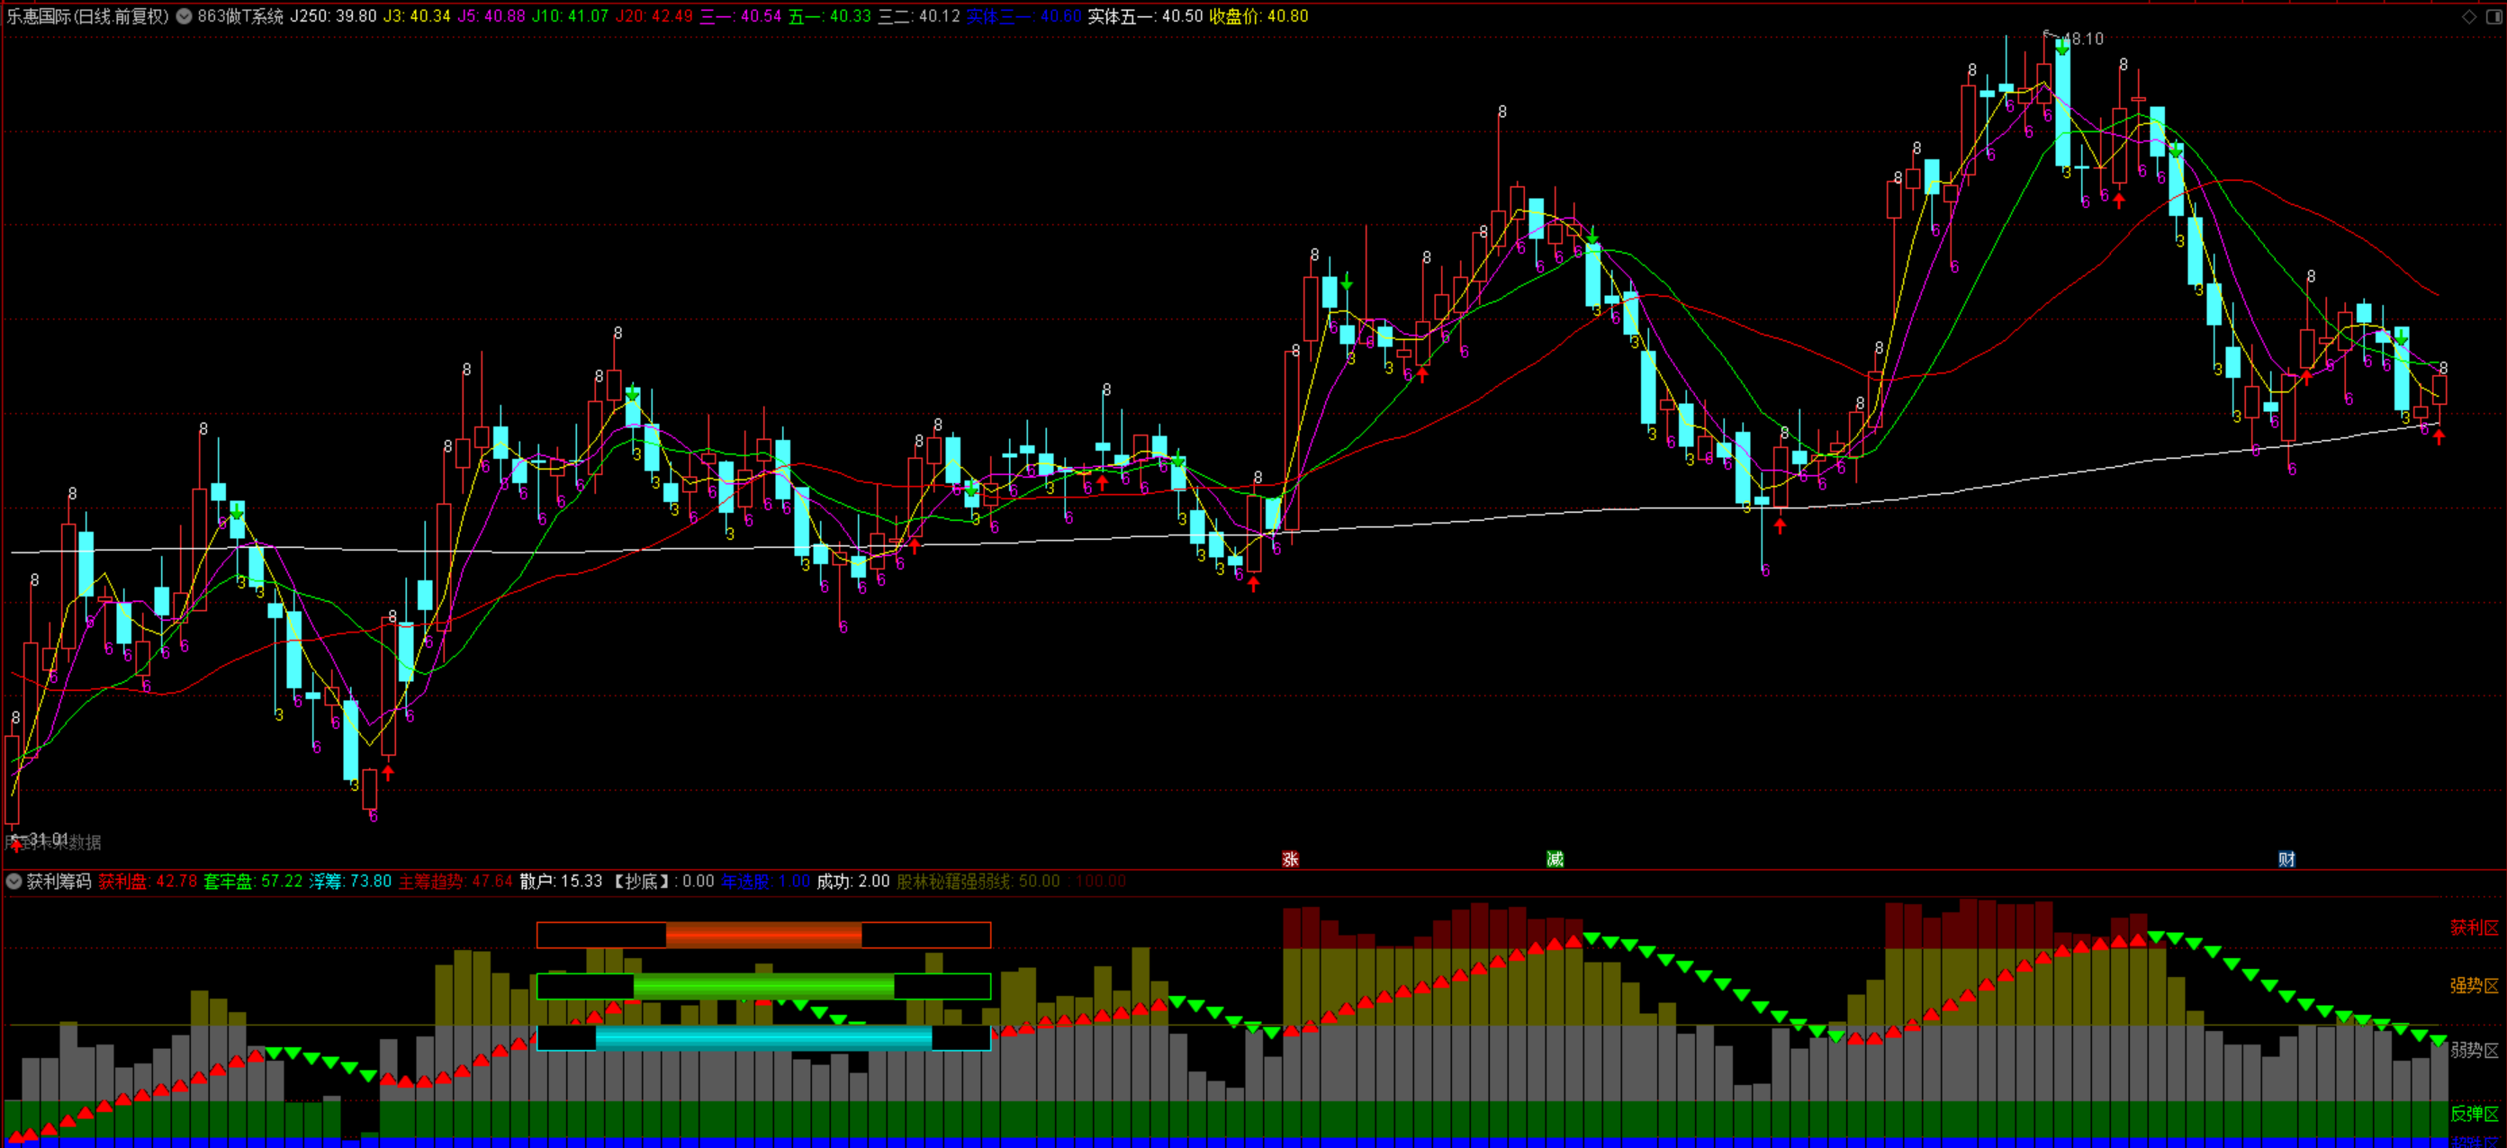Viewport: 2507px width, 1148px height.
Task: Click the 实体五一: 40.50 label
Action: click(1145, 15)
